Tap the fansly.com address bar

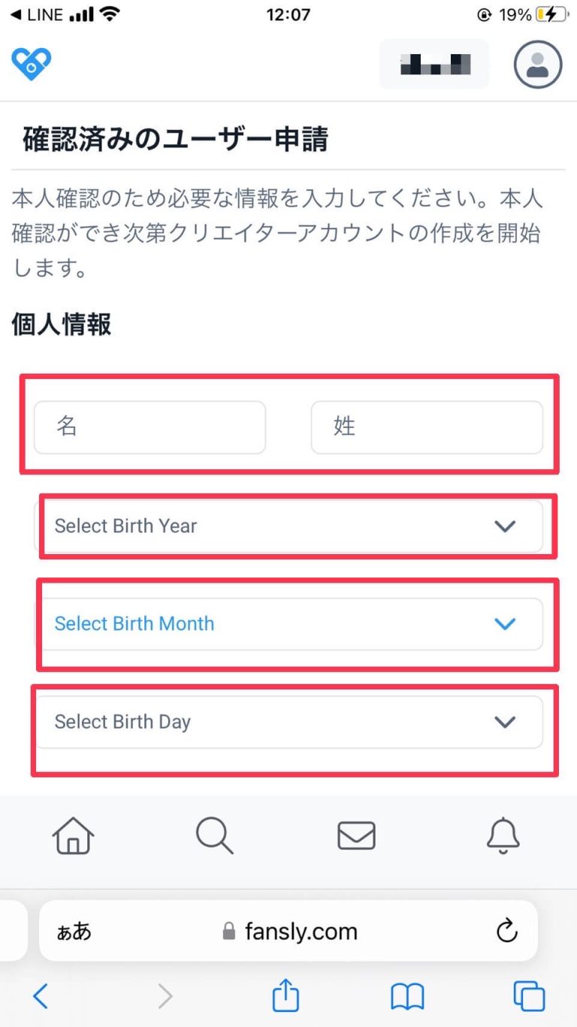(288, 932)
